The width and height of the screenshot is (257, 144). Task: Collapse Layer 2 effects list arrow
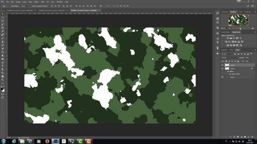point(254,69)
